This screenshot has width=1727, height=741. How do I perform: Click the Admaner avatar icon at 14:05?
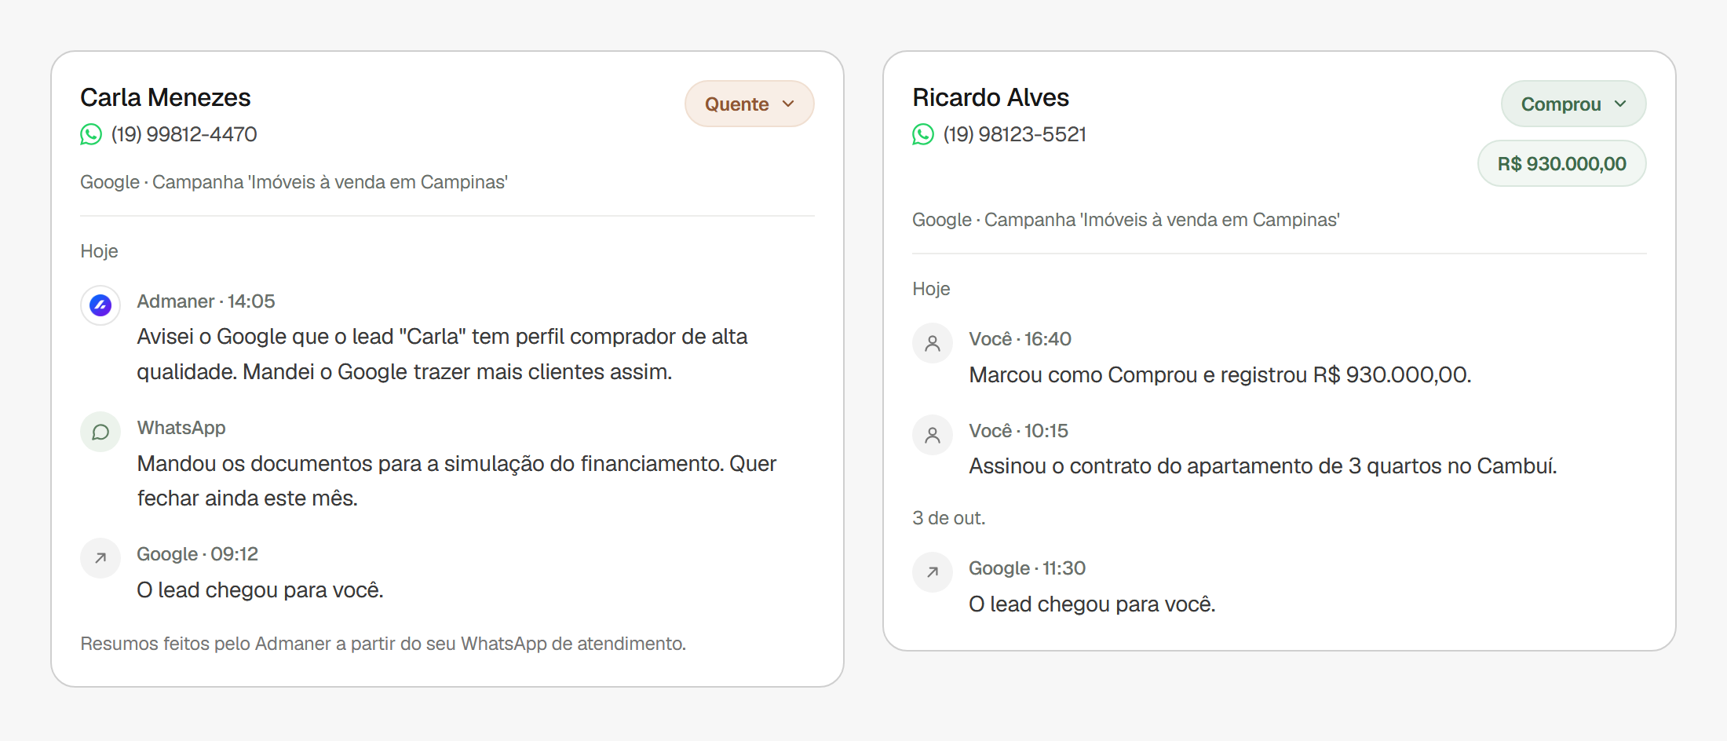tap(100, 305)
